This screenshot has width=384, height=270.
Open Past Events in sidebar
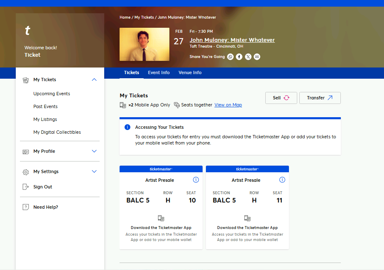point(45,106)
